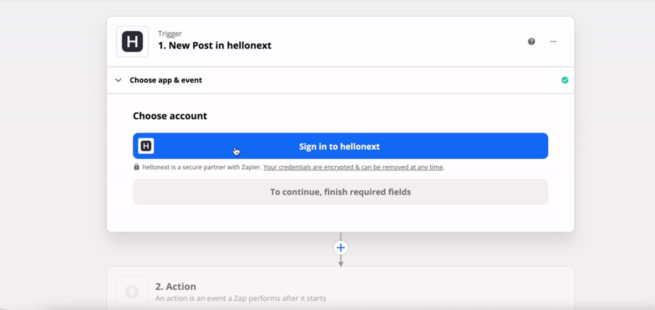655x310 pixels.
Task: Click 'An action is an event' description
Action: point(241,298)
